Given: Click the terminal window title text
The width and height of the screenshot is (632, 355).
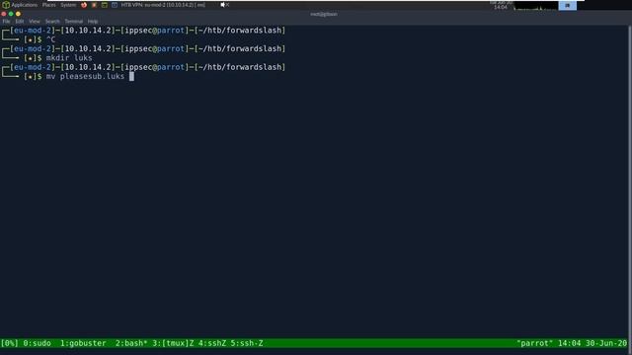Looking at the screenshot, I should [x=324, y=14].
